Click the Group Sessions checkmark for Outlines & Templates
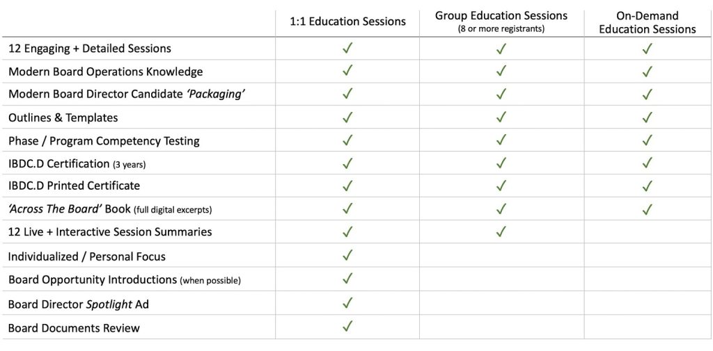Viewport: 713px width, 351px height. pos(501,117)
